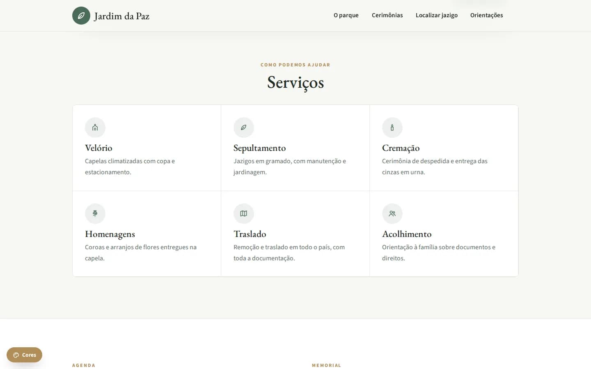The image size is (591, 369).
Task: Click the Sepultamento leaf icon
Action: (x=244, y=128)
